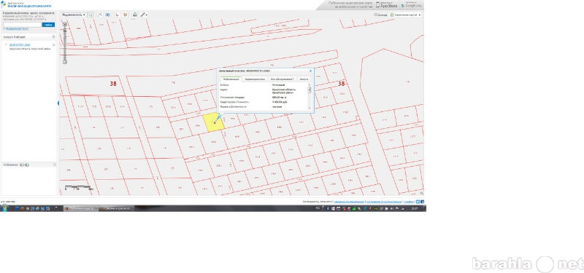The image size is (584, 273).
Task: Open the map management dropdown
Action: [x=406, y=15]
